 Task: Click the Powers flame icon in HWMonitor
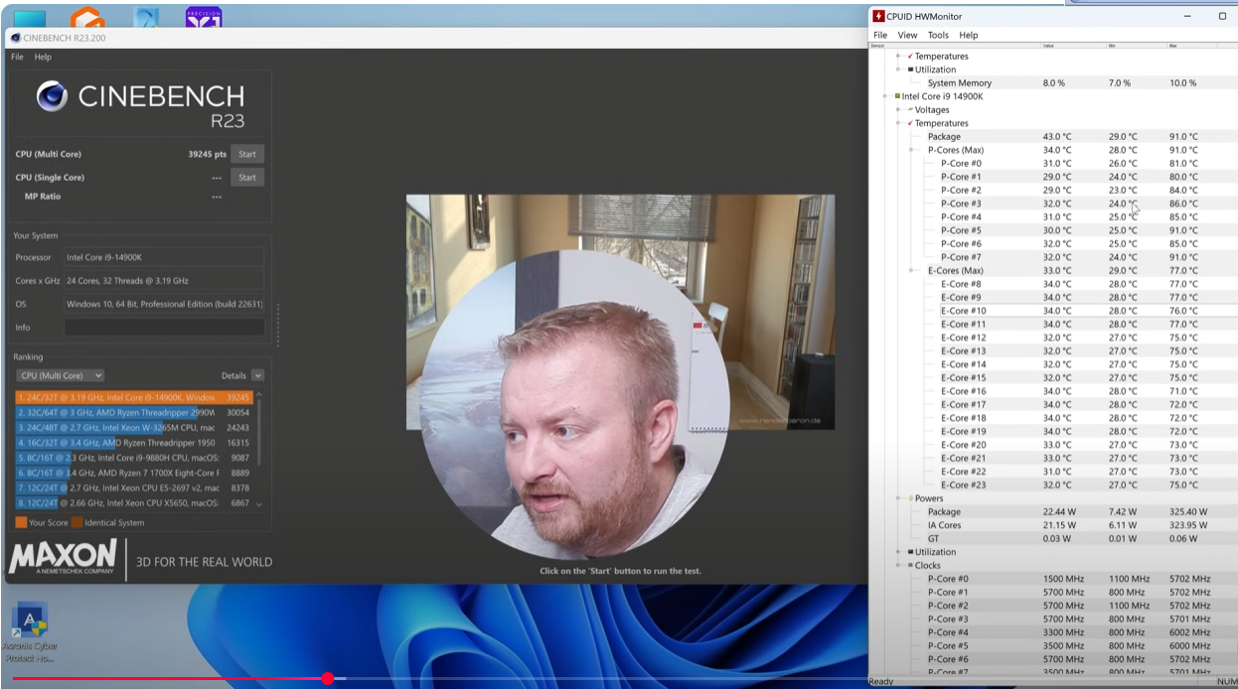[910, 498]
